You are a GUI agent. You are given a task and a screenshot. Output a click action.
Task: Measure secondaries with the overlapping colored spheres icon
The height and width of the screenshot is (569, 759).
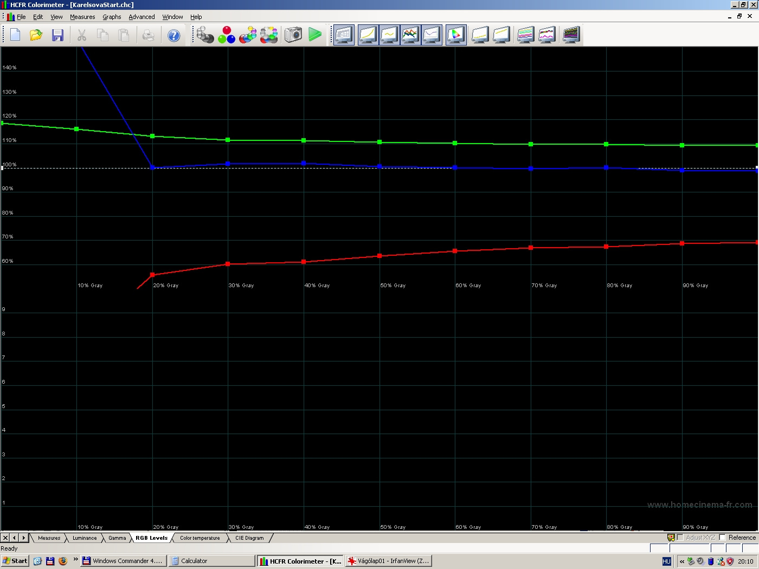(x=248, y=35)
